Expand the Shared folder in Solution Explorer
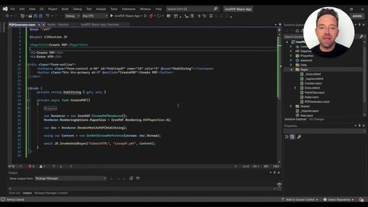The height and width of the screenshot is (207, 368). (x=292, y=106)
